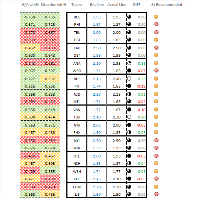Click the Actual Line 2.40 cell for BUF

117,79
